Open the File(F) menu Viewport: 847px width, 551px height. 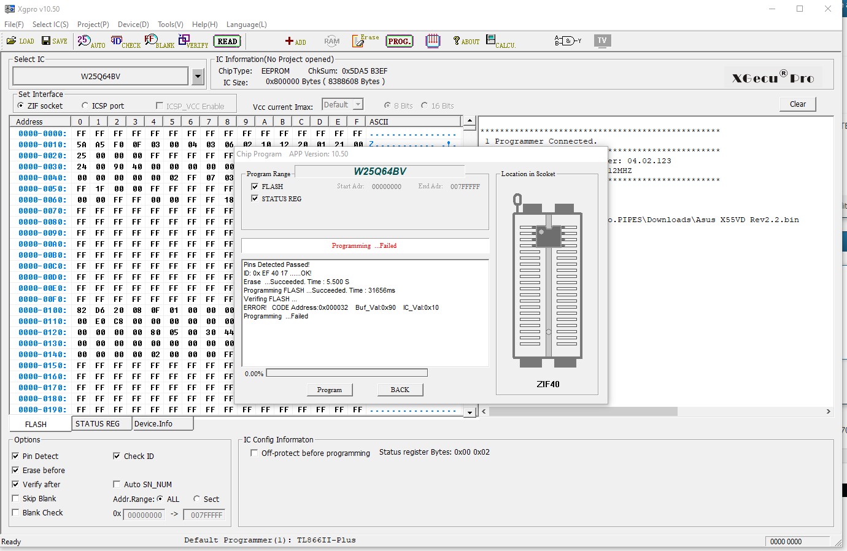pyautogui.click(x=14, y=25)
